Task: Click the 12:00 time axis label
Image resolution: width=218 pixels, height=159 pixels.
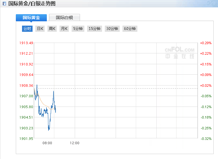Action: point(75,143)
